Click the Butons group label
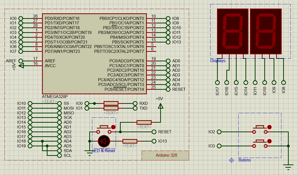298x175 pixels. coord(245,160)
